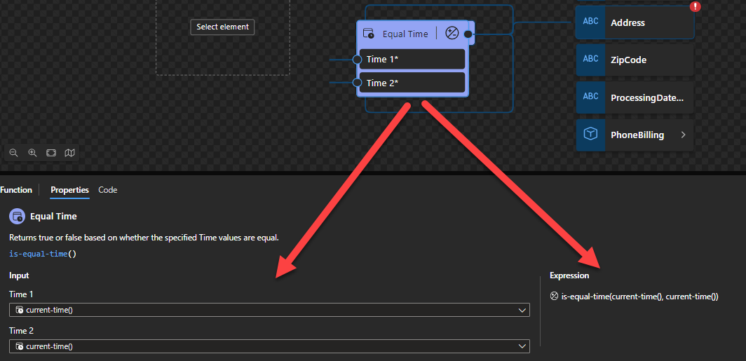This screenshot has width=746, height=361.
Task: Click the cube icon beside PhoneBilling
Action: 590,135
